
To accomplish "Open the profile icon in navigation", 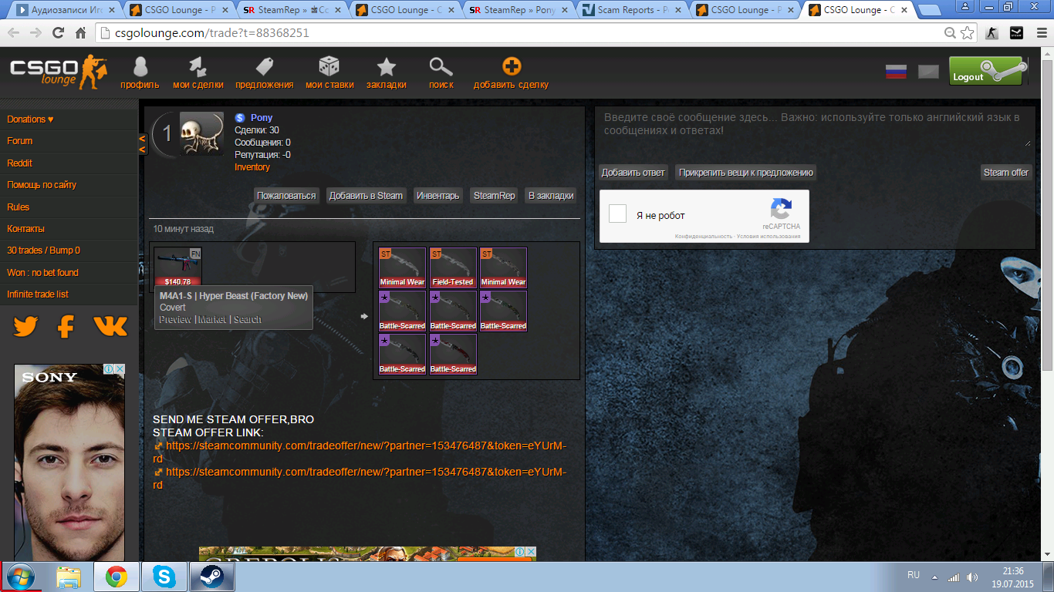I will [x=140, y=68].
